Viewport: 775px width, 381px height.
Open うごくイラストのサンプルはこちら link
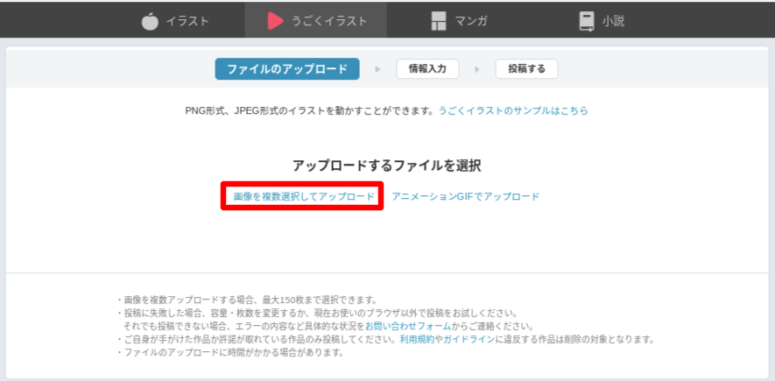pyautogui.click(x=513, y=110)
